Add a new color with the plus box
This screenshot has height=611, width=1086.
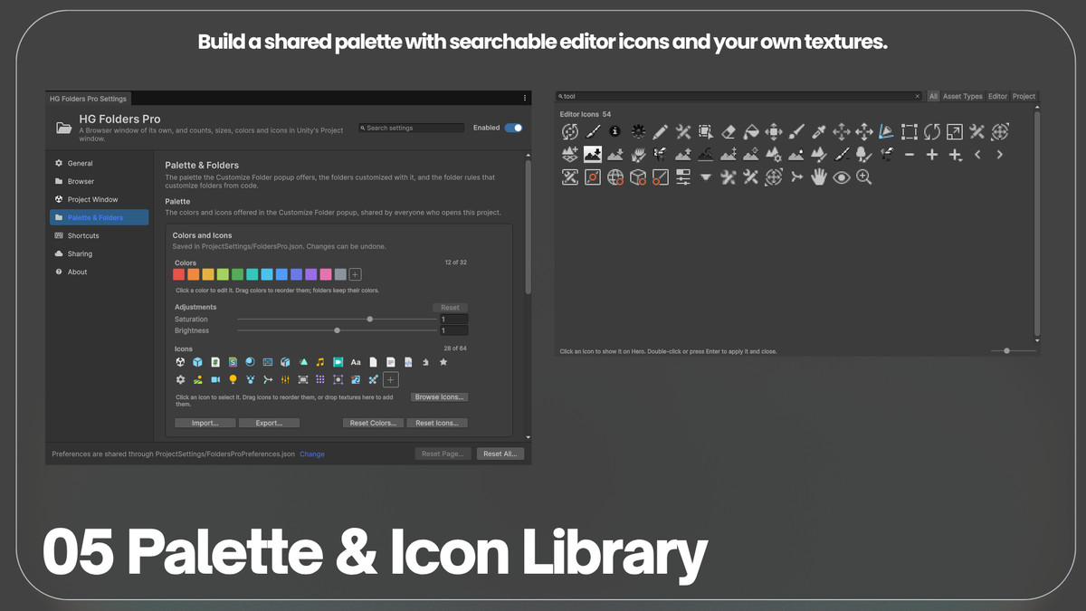point(355,274)
